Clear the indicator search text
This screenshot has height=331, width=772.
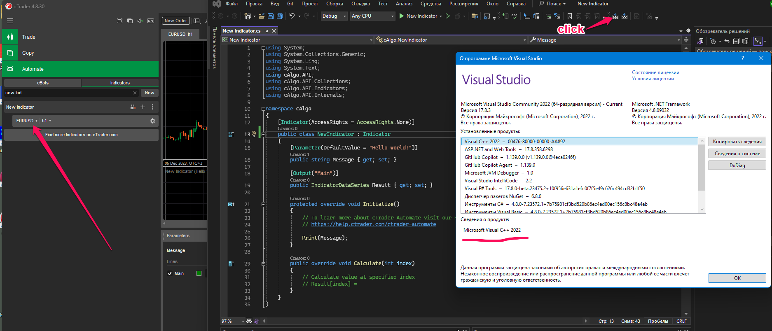(x=135, y=93)
